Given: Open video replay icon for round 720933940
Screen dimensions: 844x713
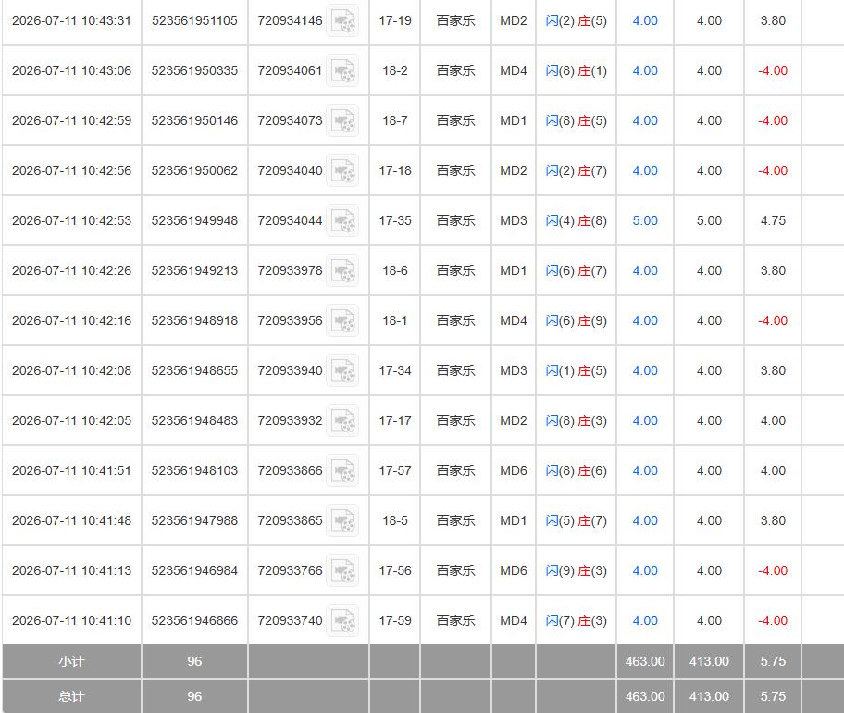Looking at the screenshot, I should pyautogui.click(x=342, y=371).
